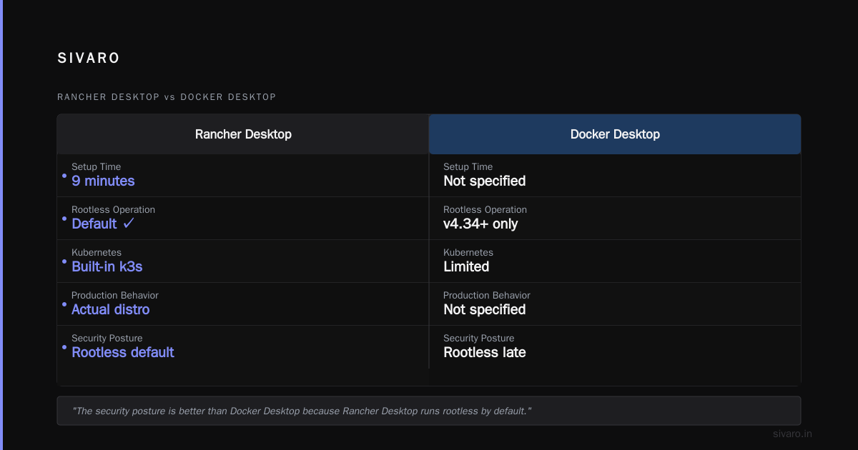
Task: Click the 'Actual distro' value
Action: 111,309
